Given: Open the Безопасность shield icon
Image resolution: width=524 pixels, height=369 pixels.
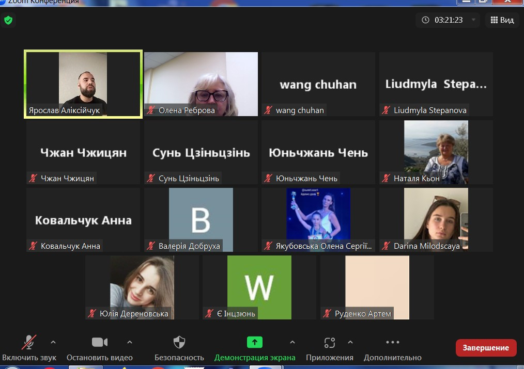Looking at the screenshot, I should click(x=179, y=343).
